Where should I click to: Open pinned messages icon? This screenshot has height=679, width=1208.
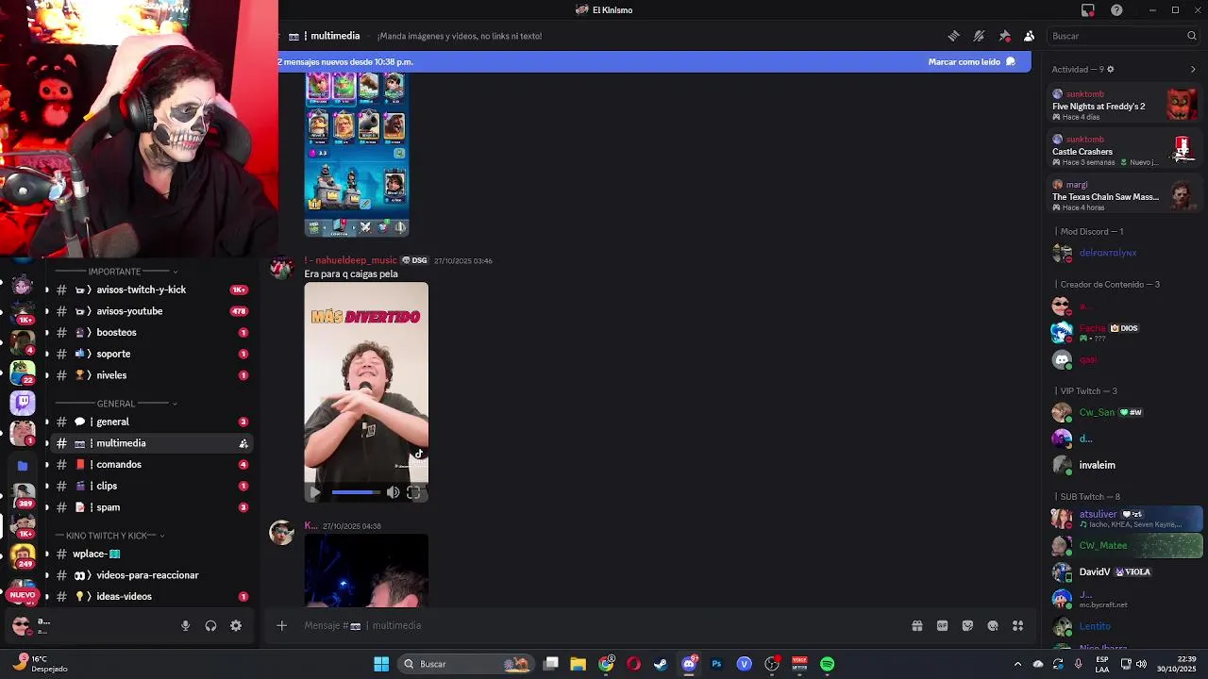tap(1004, 36)
